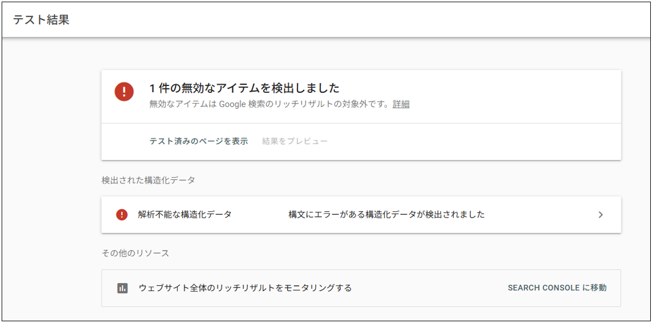Open details via the right-pointing chevron

[601, 215]
